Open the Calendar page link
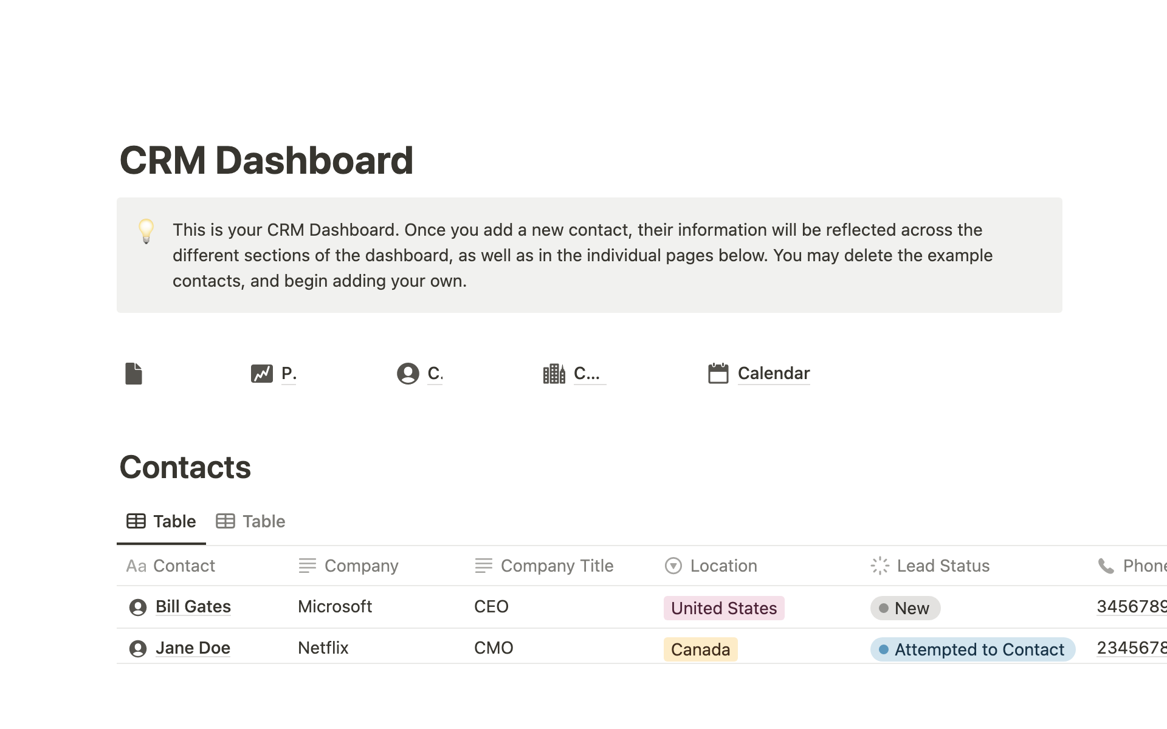Viewport: 1167px width, 729px height. click(773, 373)
